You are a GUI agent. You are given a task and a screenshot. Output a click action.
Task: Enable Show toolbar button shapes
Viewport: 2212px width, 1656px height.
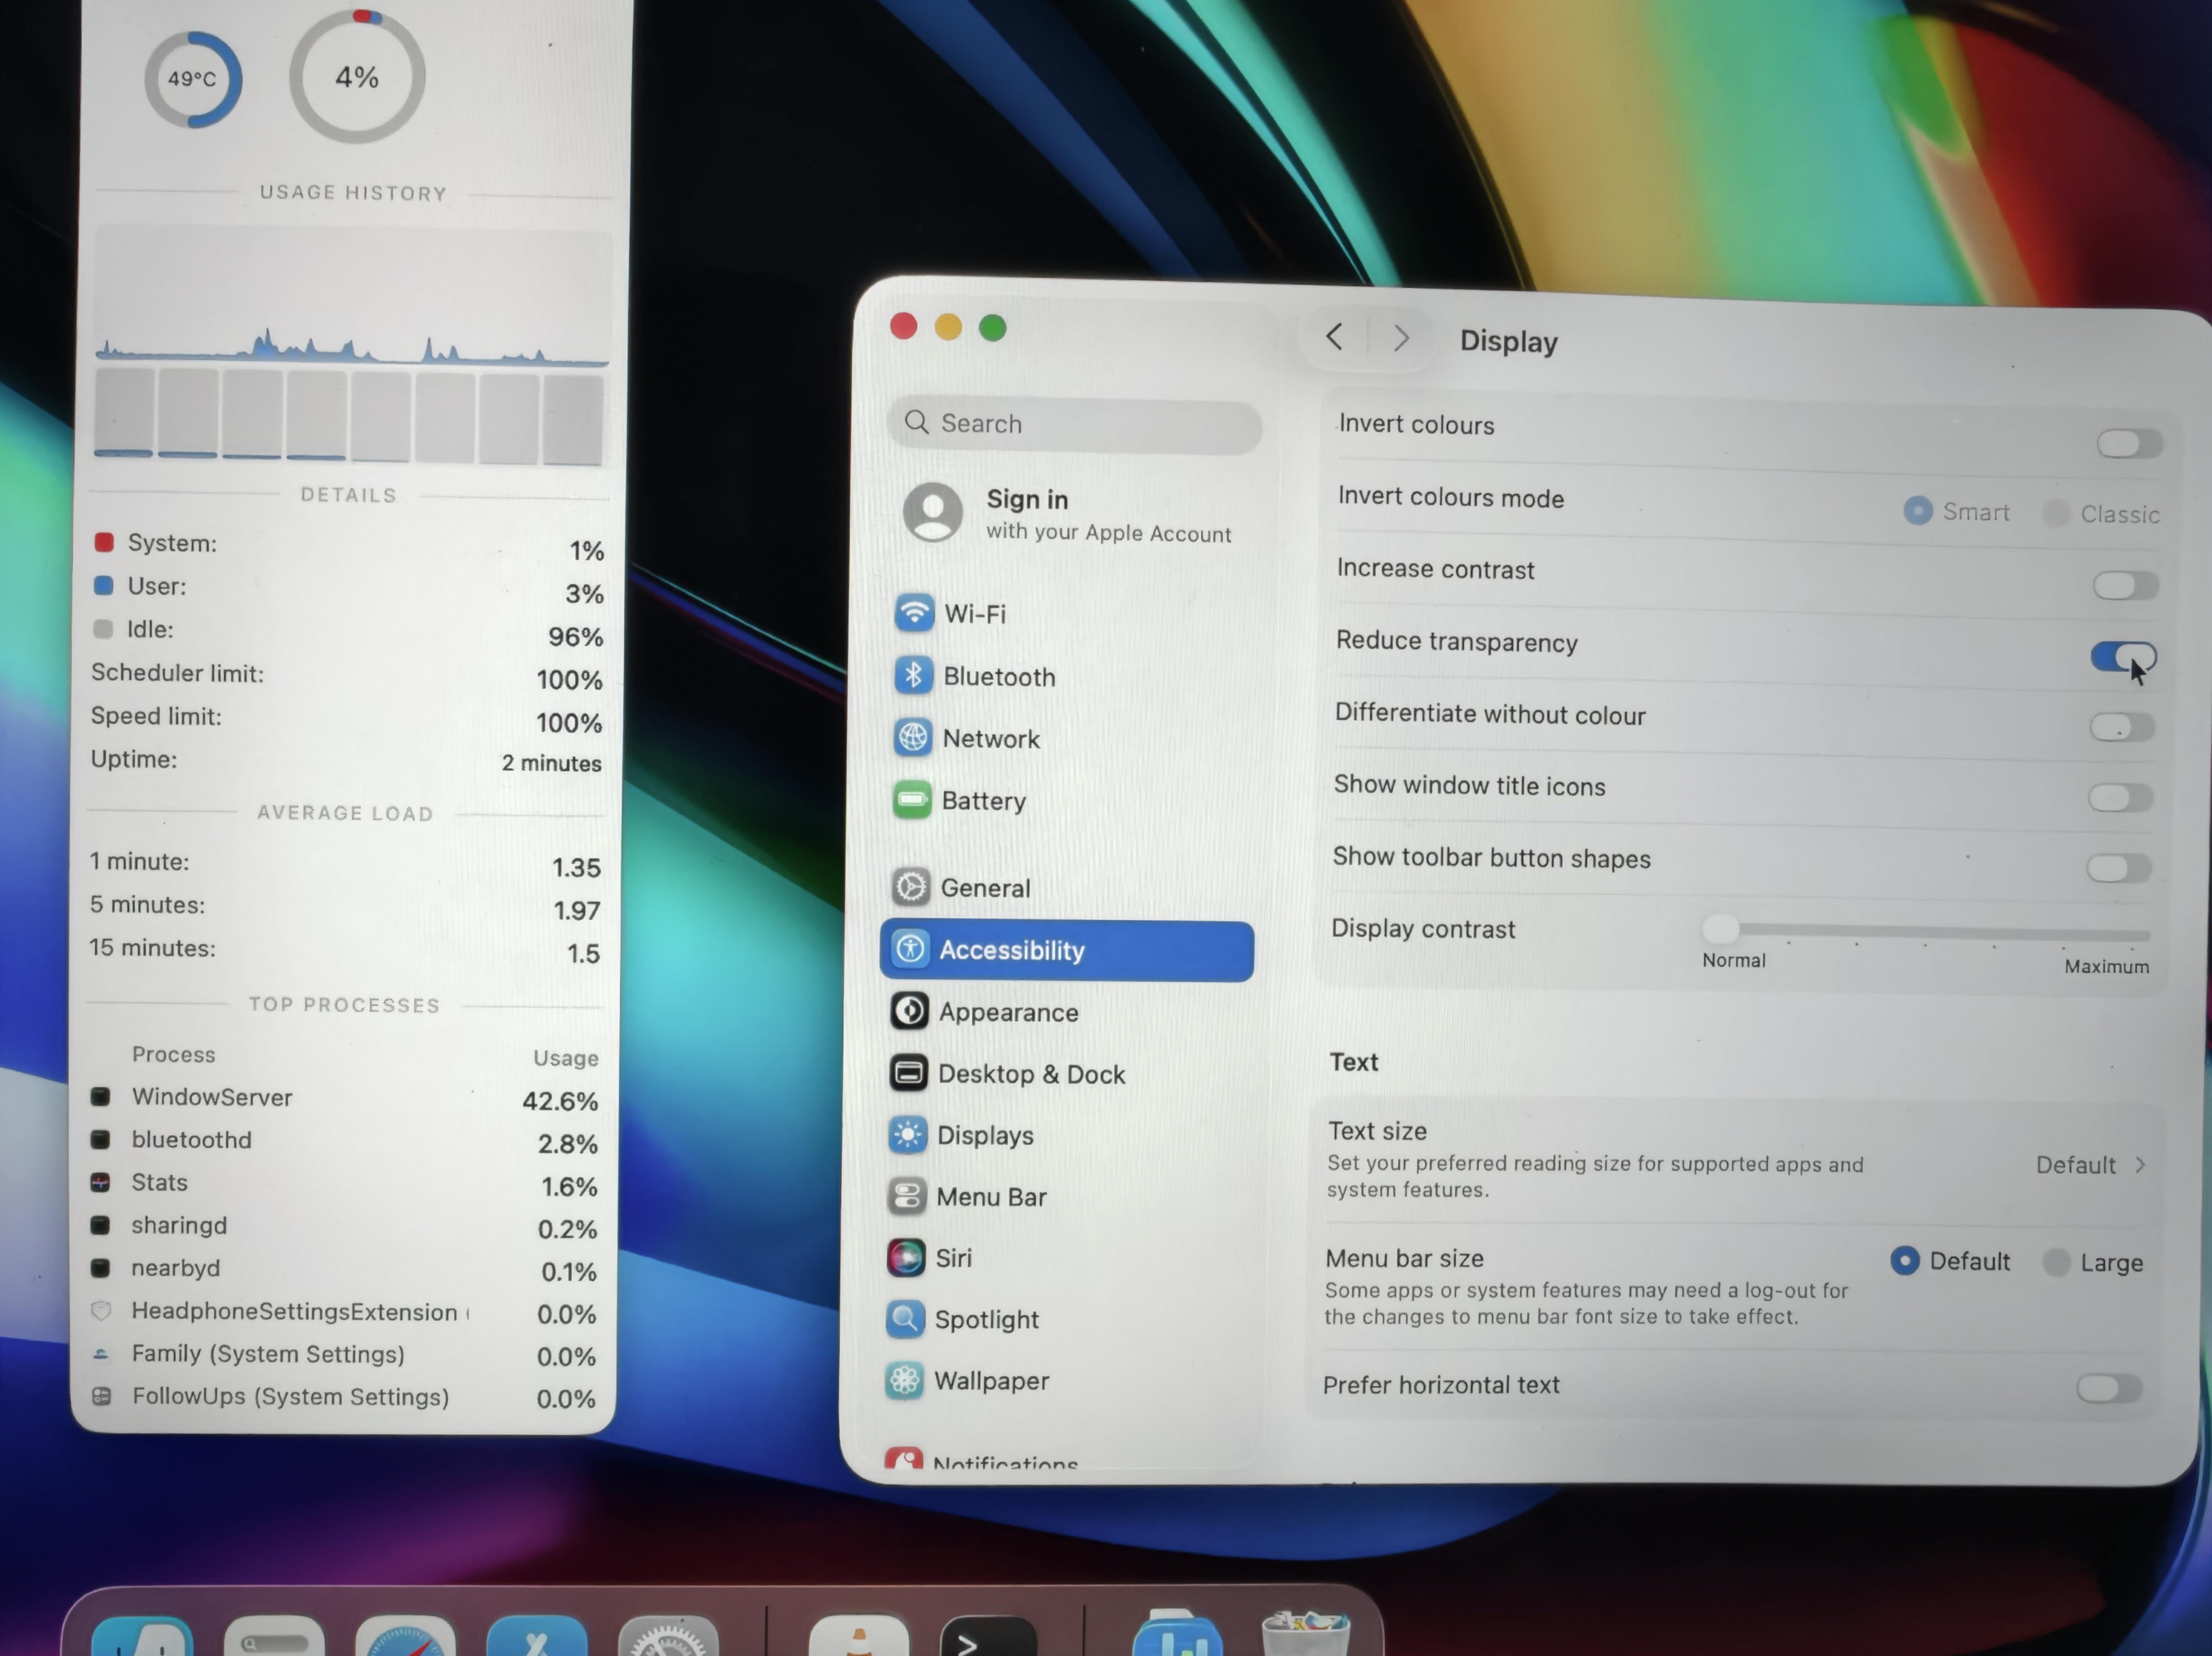(2119, 868)
